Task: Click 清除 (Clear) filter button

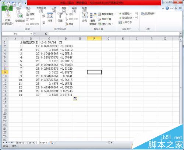Action: tap(70, 14)
